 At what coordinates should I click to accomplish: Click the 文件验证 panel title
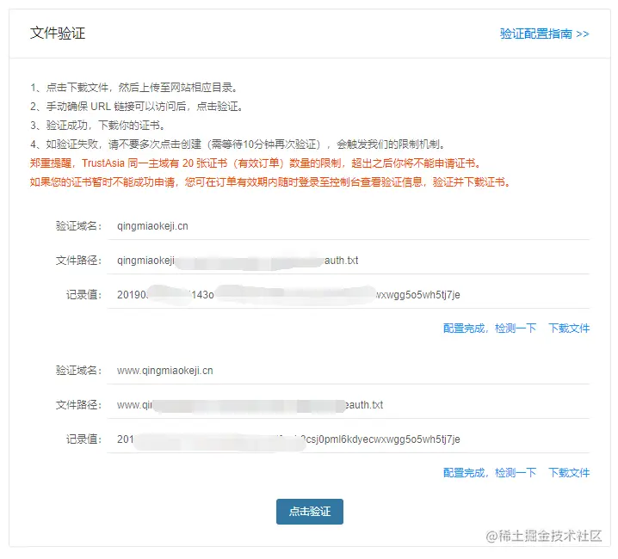tap(58, 33)
